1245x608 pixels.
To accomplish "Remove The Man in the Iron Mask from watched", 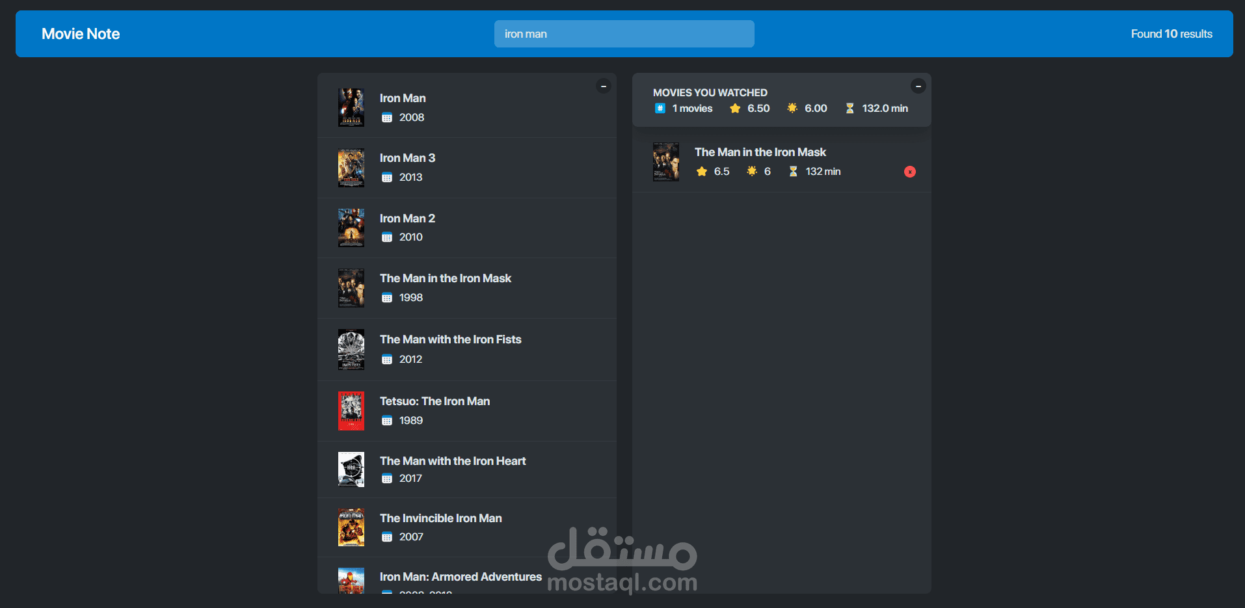I will [910, 172].
